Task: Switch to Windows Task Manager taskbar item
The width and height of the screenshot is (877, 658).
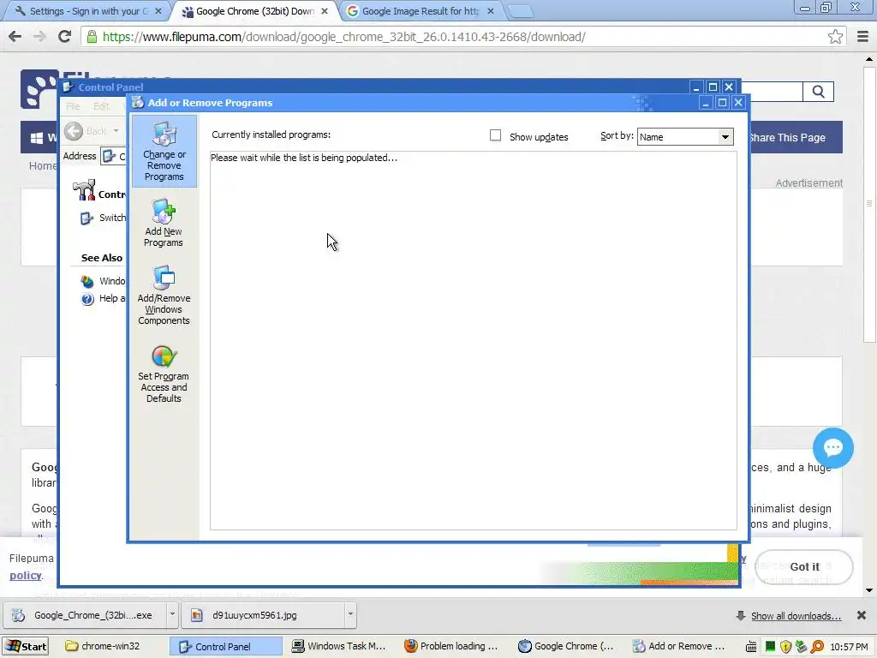Action: coord(339,646)
